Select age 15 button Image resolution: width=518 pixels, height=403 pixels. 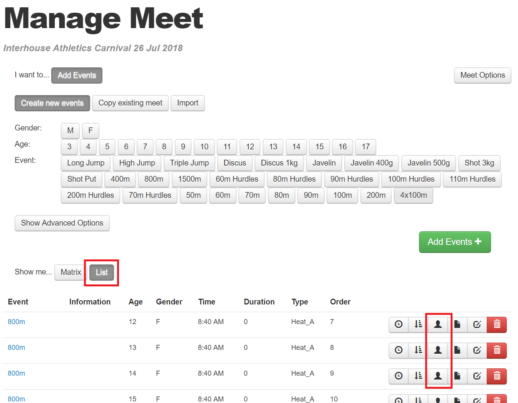click(x=319, y=147)
